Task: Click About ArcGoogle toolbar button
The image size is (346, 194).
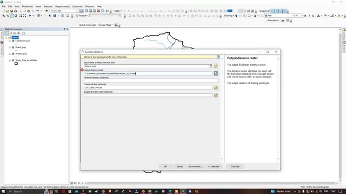Action: click(88, 25)
